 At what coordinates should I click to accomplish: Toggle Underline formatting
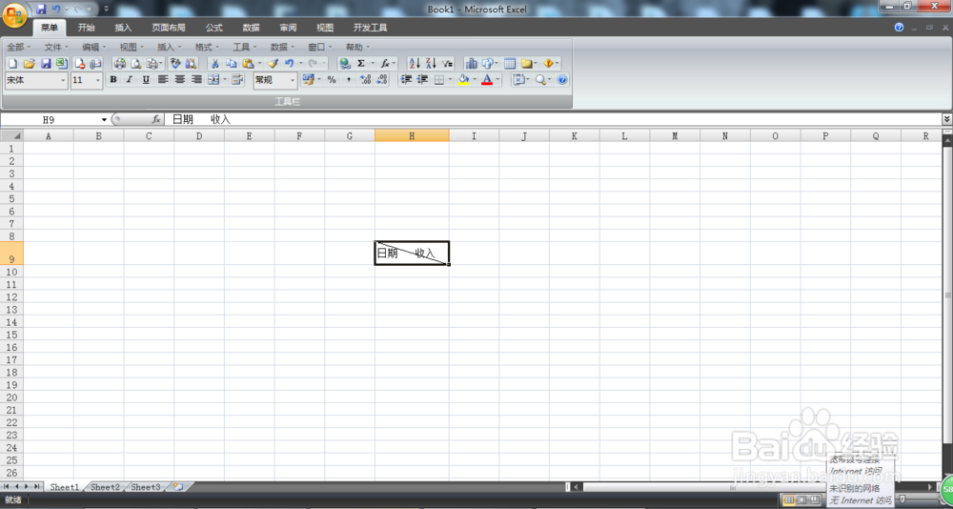[146, 80]
